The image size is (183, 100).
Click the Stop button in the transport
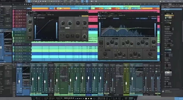coord(86,98)
